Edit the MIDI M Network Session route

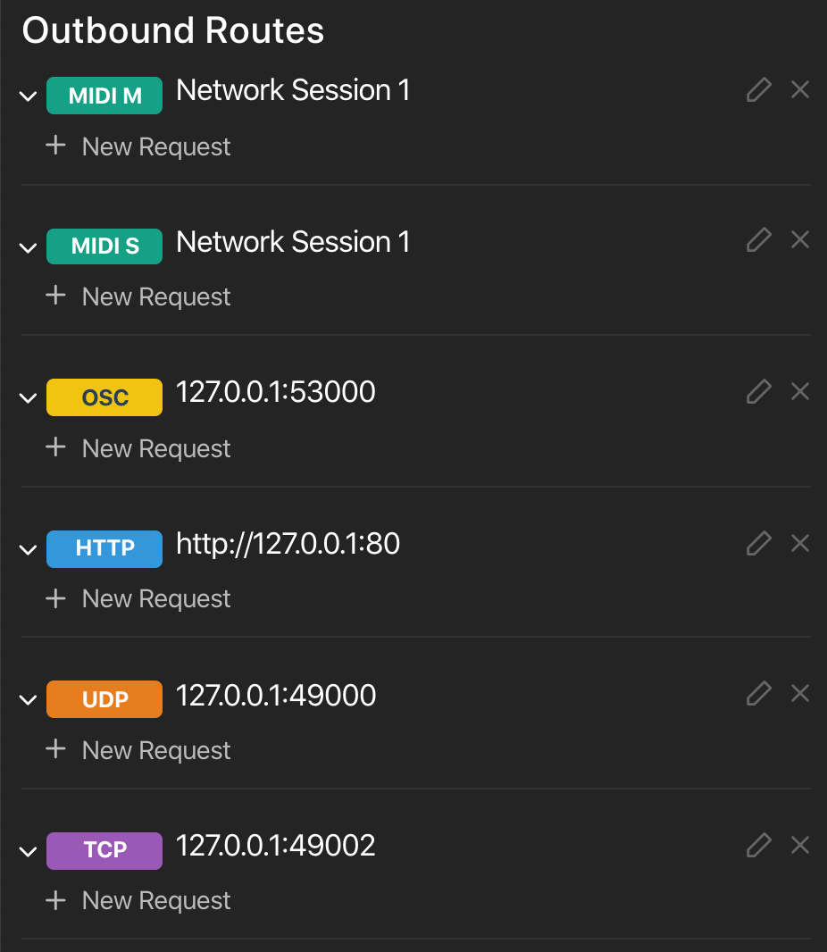pyautogui.click(x=758, y=90)
